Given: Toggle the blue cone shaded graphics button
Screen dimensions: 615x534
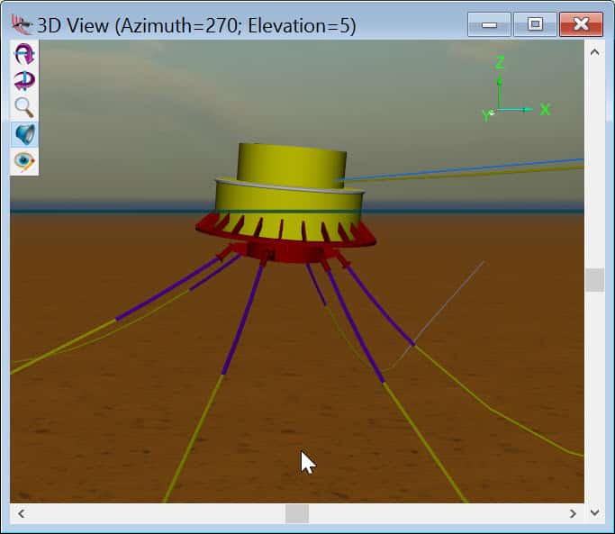Looking at the screenshot, I should [24, 135].
